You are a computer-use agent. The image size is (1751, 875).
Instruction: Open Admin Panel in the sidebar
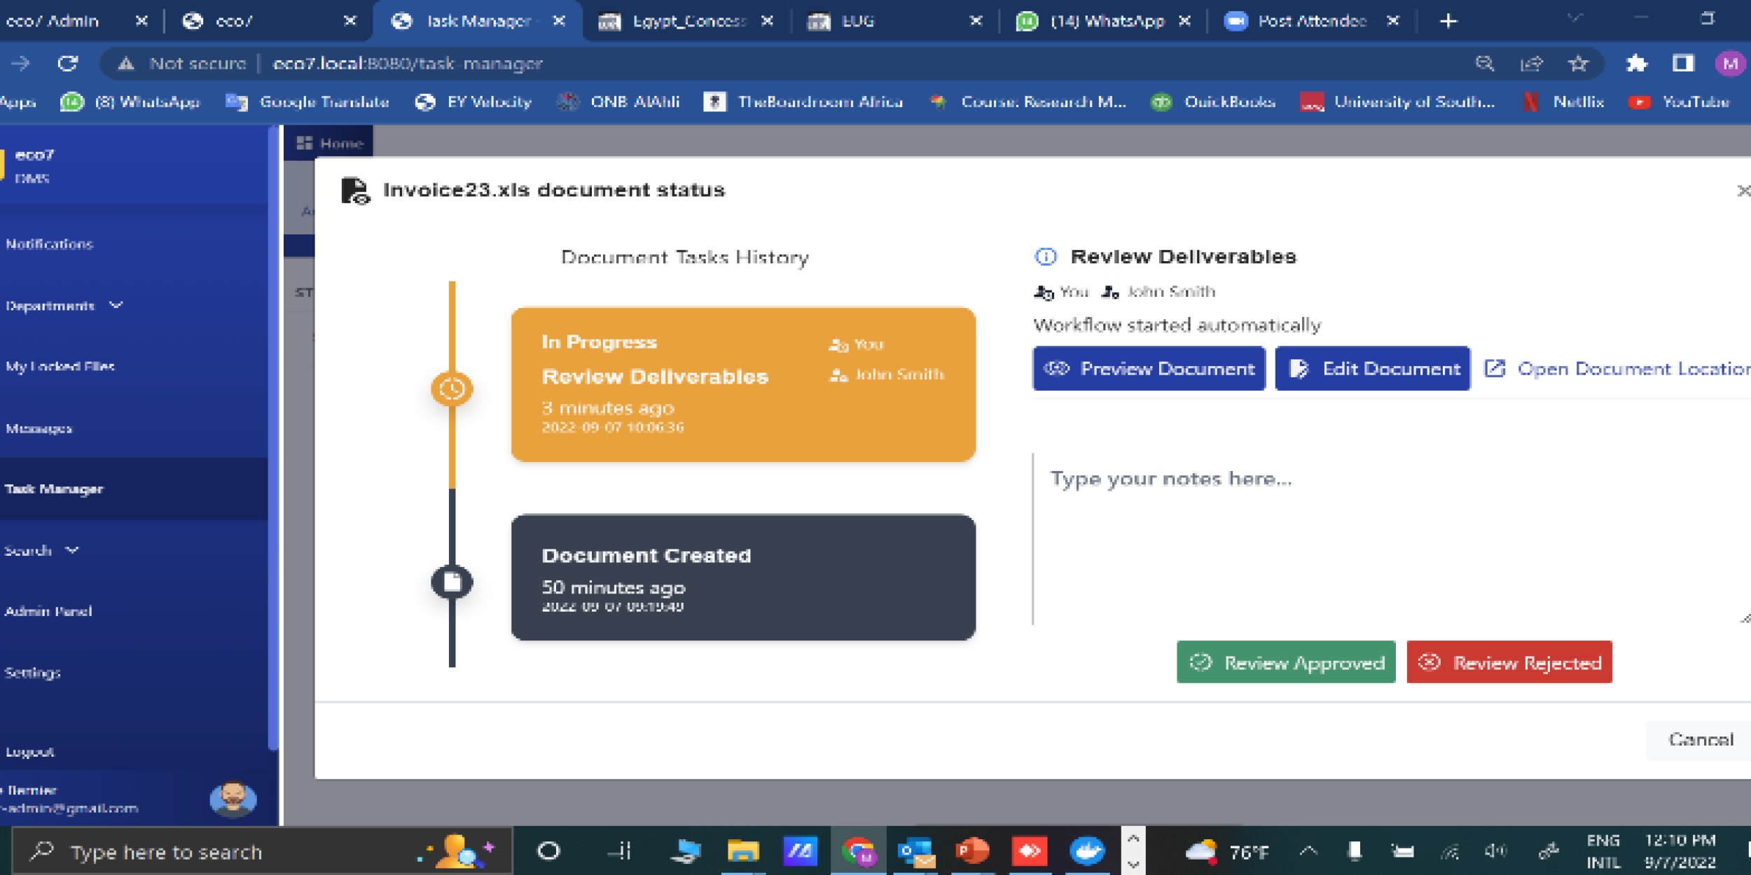point(48,611)
